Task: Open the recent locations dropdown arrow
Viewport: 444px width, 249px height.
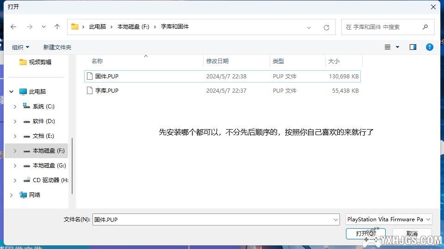Action: [x=43, y=27]
